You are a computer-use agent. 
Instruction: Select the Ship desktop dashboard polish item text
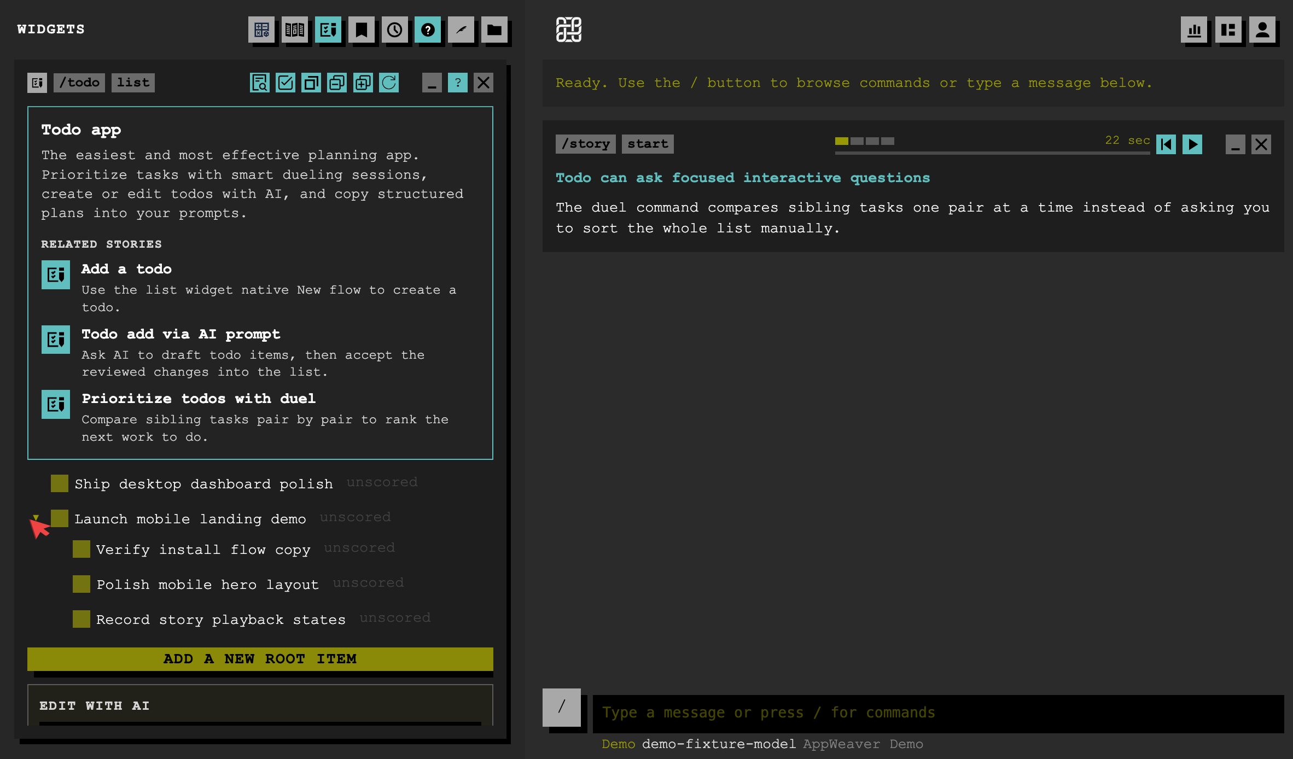(x=204, y=484)
